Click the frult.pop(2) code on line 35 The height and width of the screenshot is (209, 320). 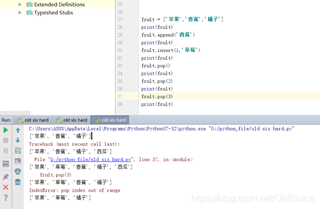point(157,81)
